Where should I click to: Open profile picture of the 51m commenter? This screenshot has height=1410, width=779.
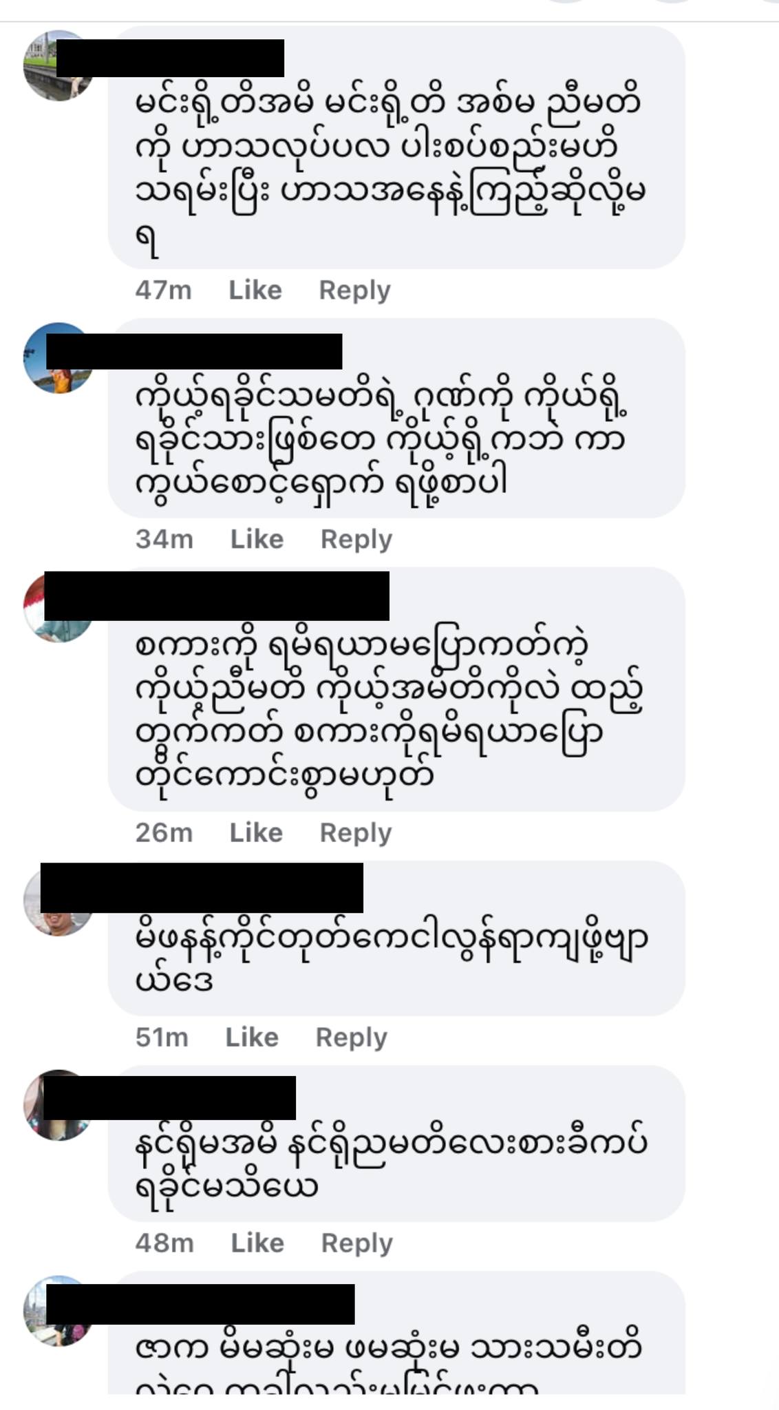click(59, 901)
